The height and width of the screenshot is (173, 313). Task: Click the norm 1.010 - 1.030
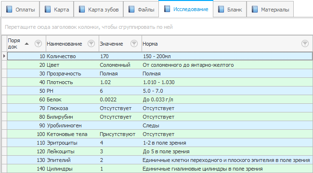point(159,82)
